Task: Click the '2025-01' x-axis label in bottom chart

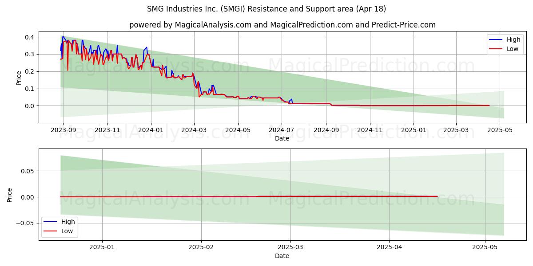Action: coord(102,248)
